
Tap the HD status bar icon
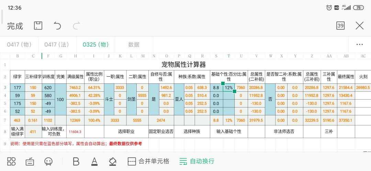[x=336, y=8]
